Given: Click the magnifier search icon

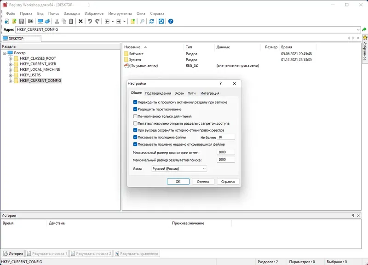Looking at the screenshot, I should tap(142, 21).
